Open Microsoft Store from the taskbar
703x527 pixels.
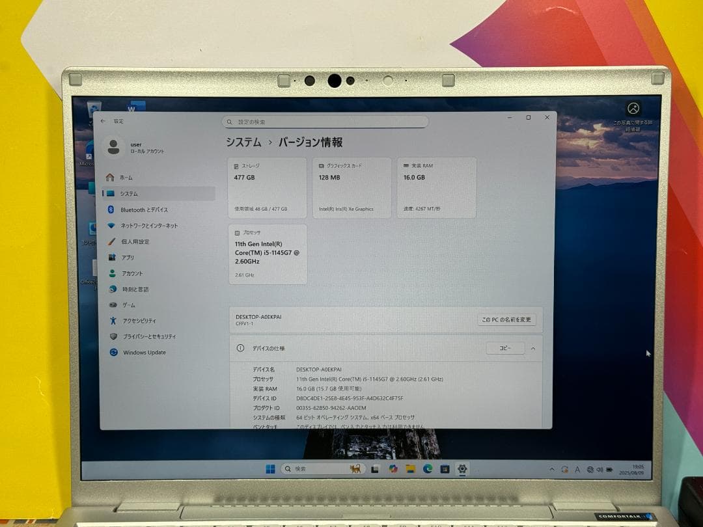444,468
